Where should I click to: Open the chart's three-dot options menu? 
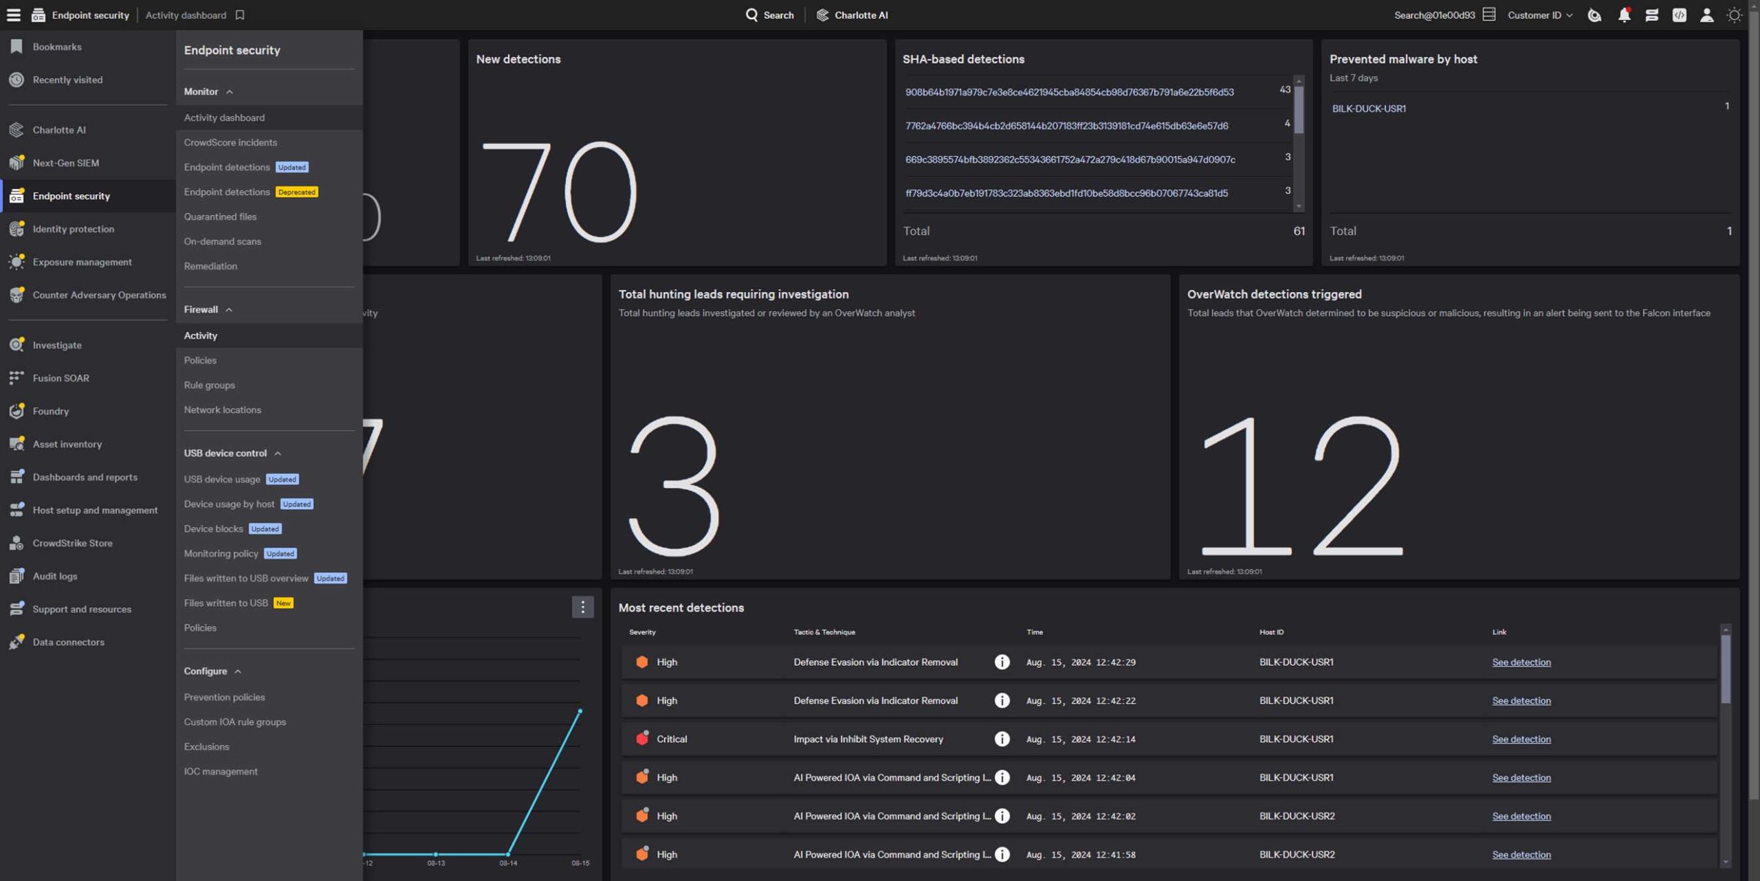click(582, 606)
